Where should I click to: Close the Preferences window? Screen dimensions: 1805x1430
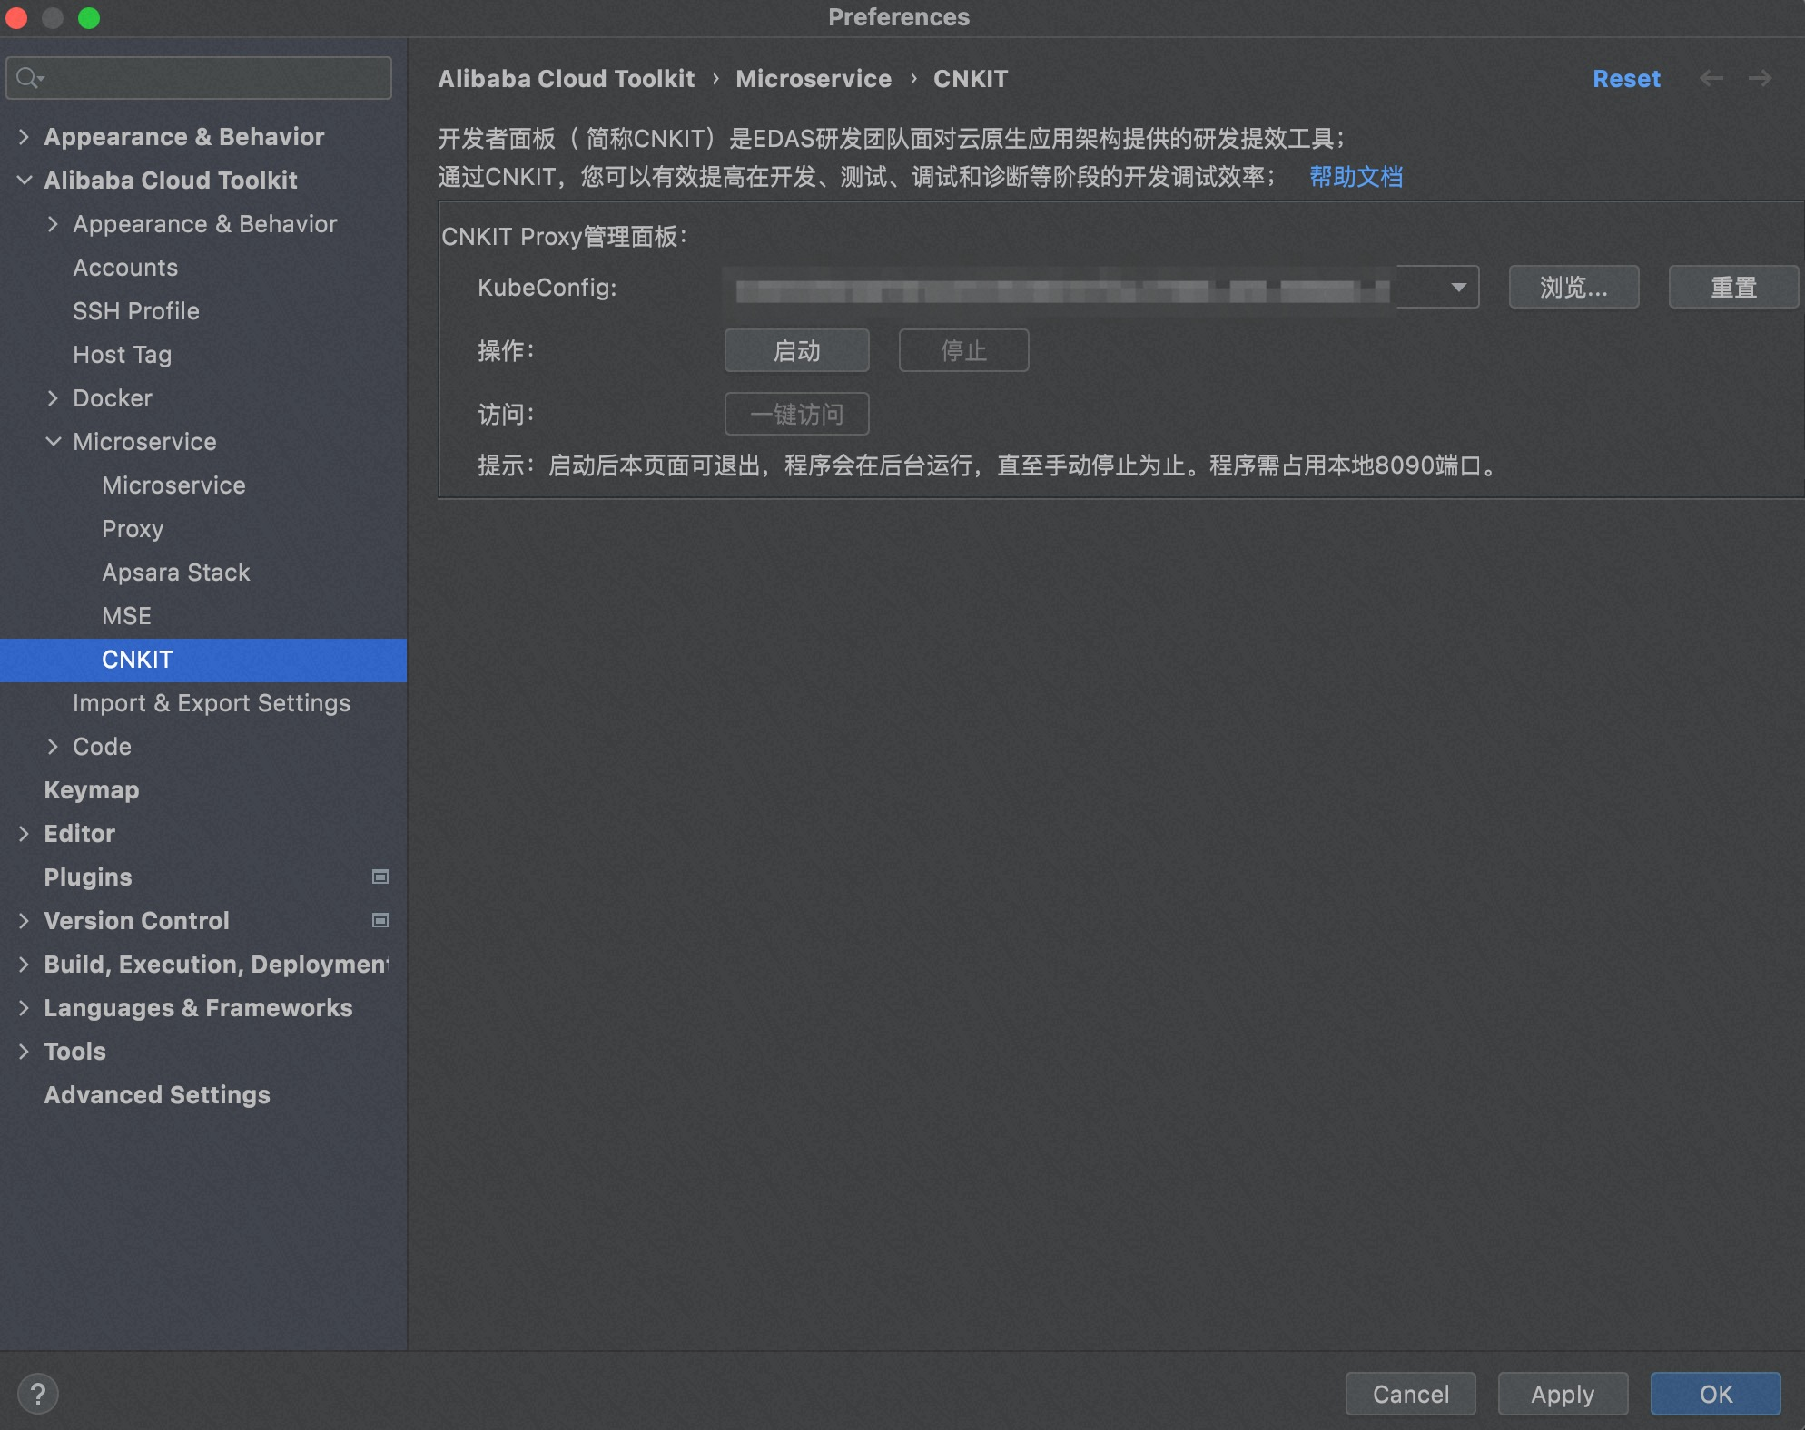(x=16, y=18)
